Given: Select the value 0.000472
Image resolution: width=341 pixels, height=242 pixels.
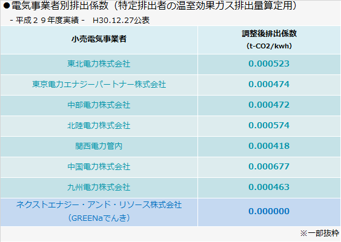Looking at the screenshot, I should [269, 105].
